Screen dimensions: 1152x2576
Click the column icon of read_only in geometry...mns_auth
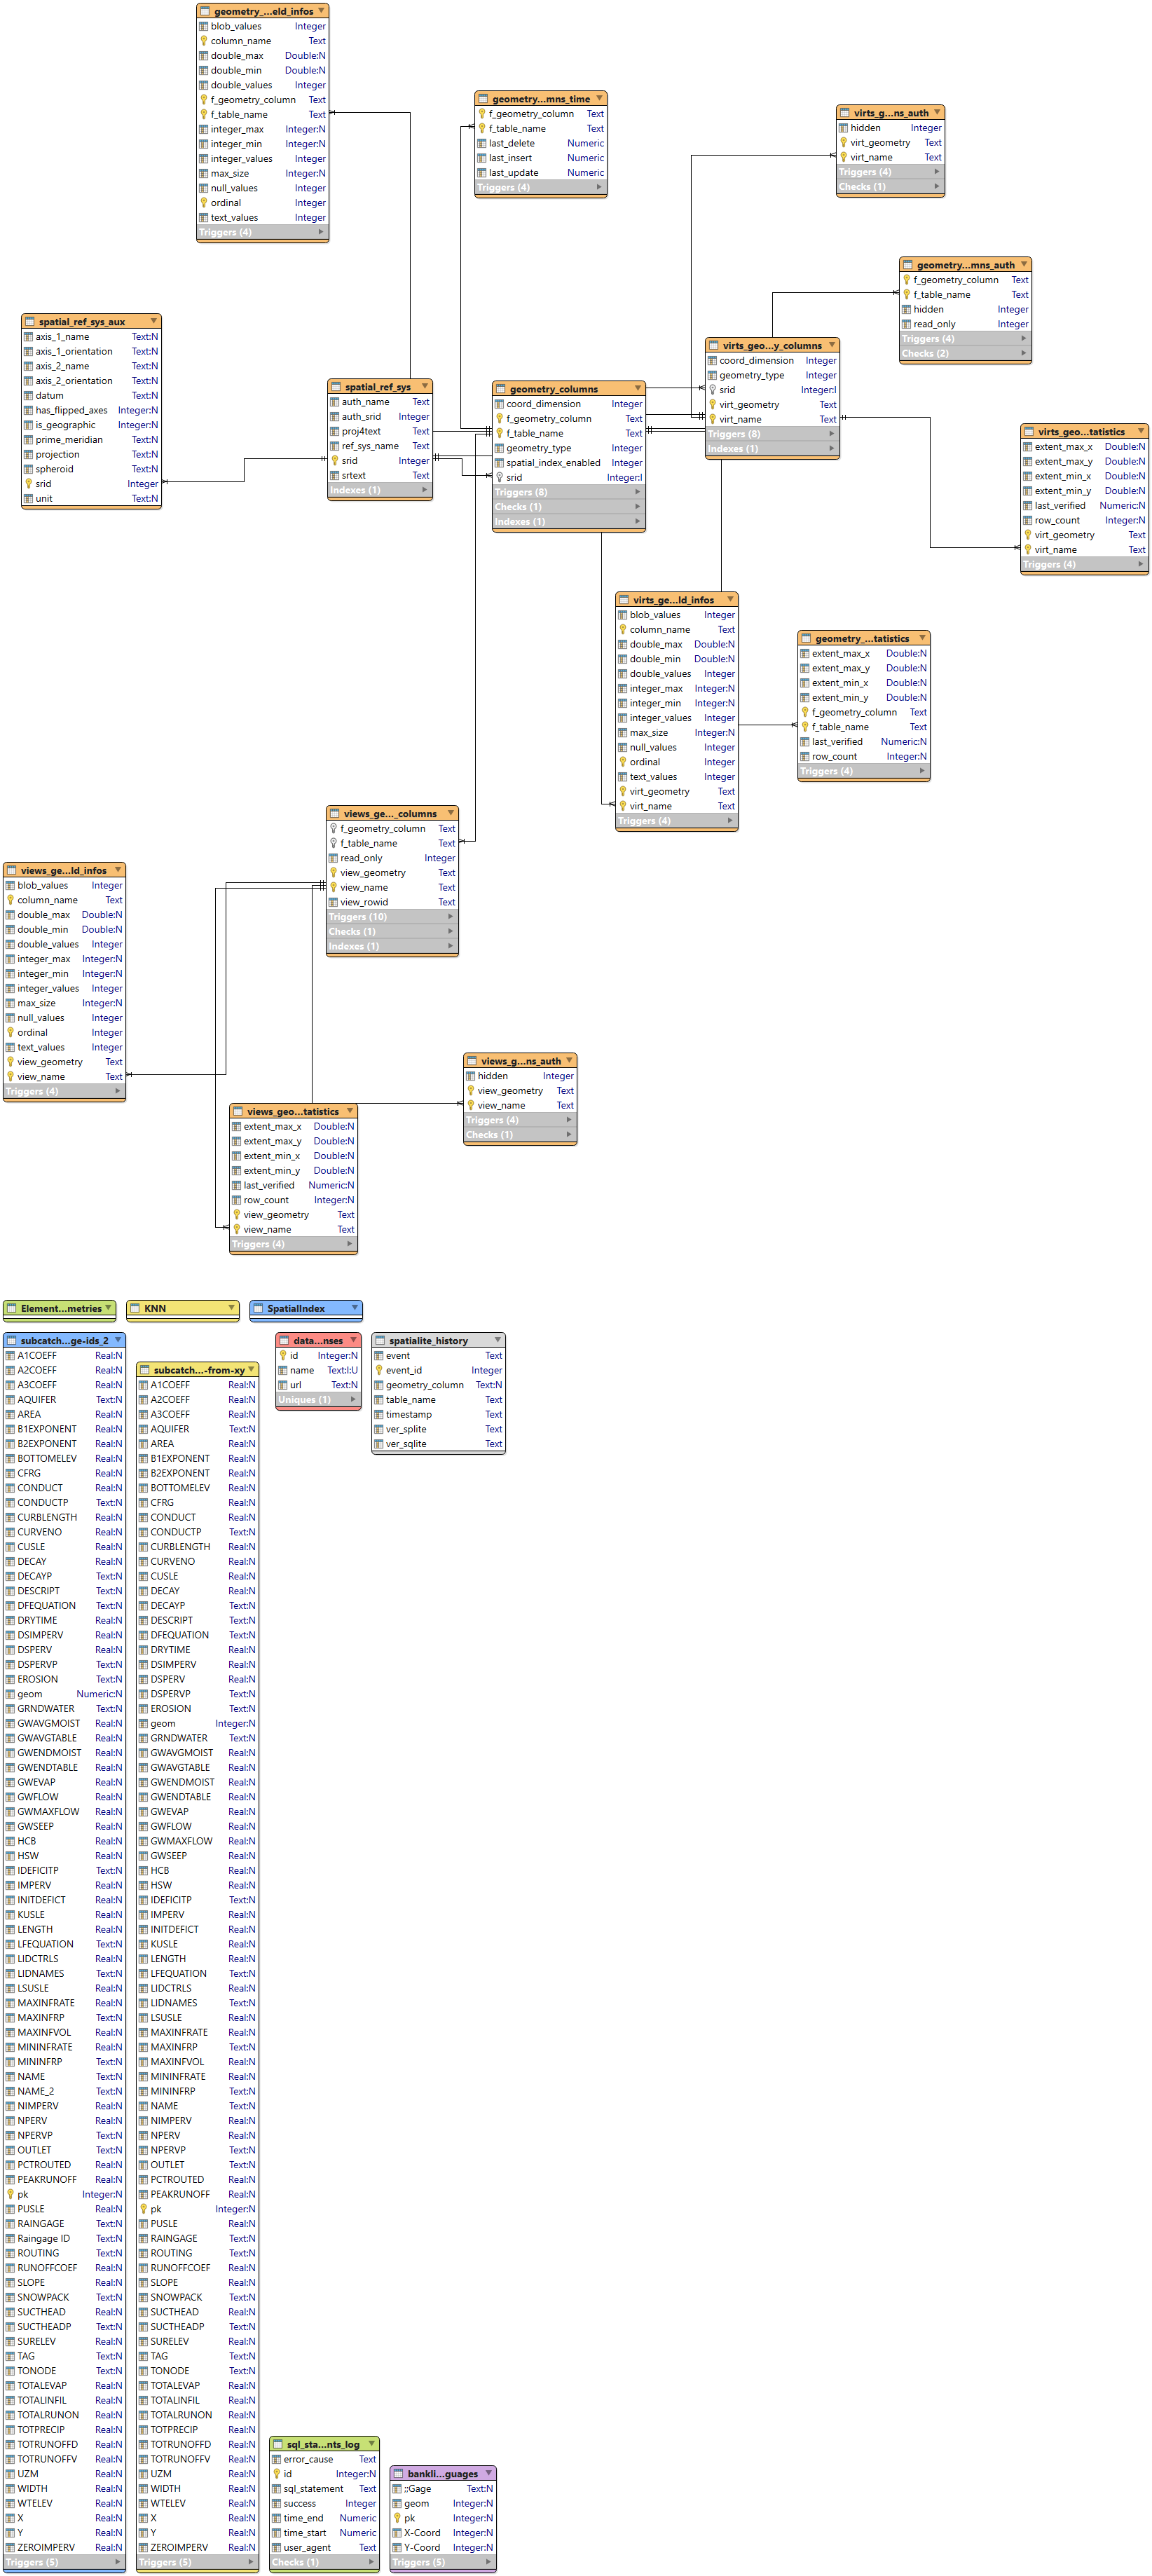[907, 324]
